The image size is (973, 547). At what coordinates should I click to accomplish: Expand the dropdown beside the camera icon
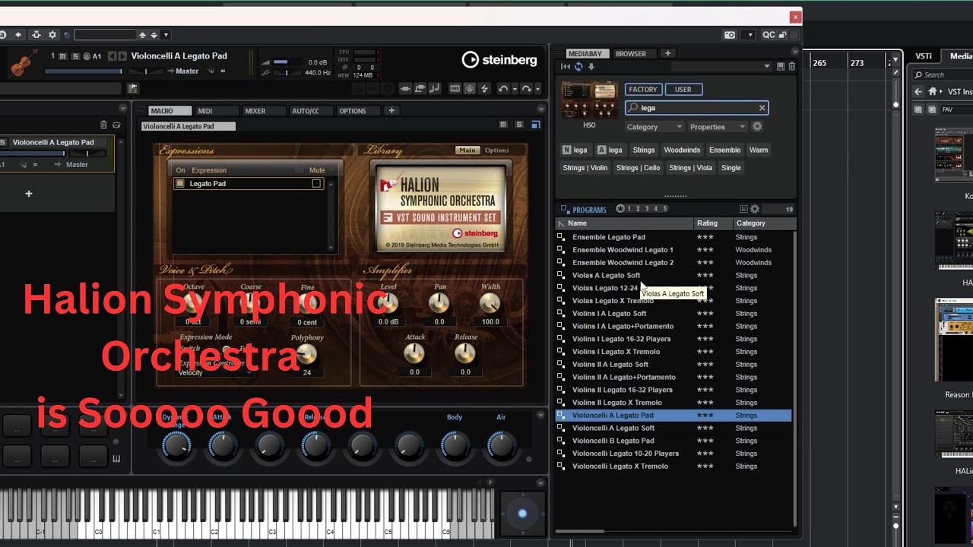[x=750, y=35]
